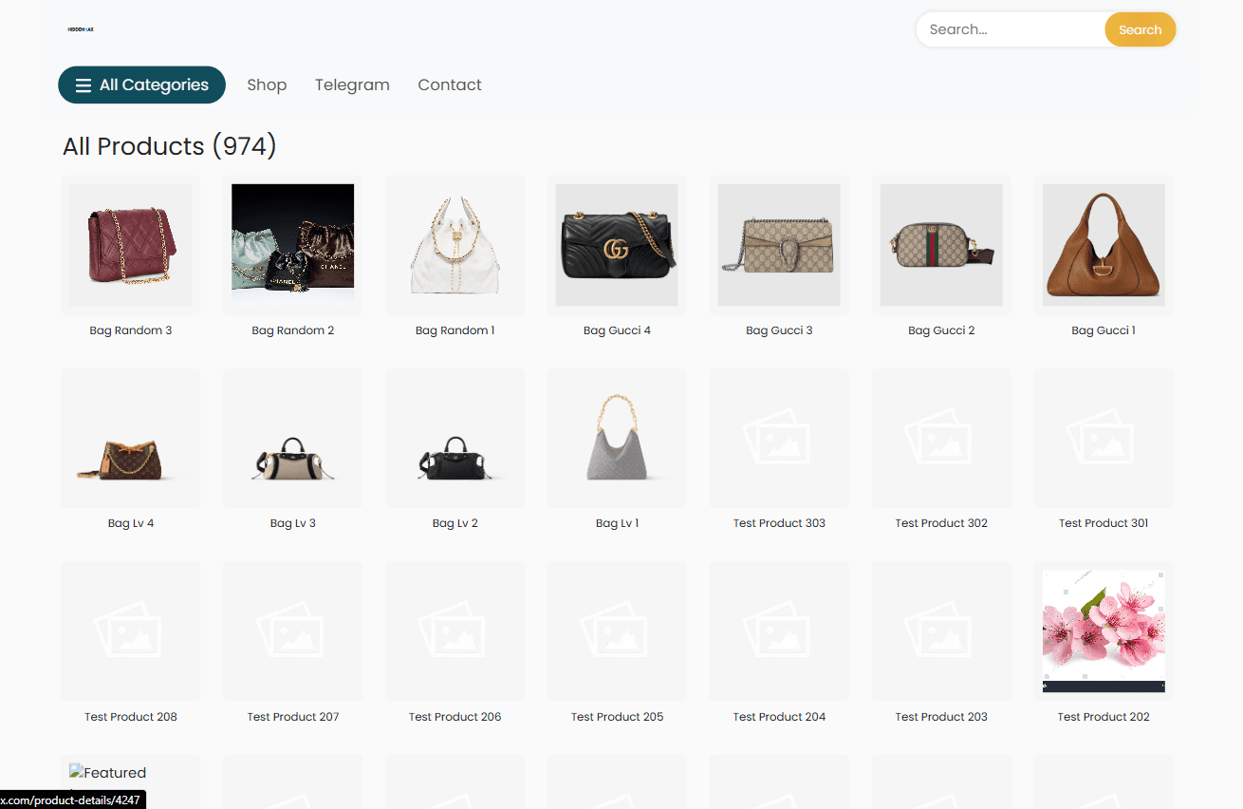Click the site logo in the header

click(x=81, y=29)
